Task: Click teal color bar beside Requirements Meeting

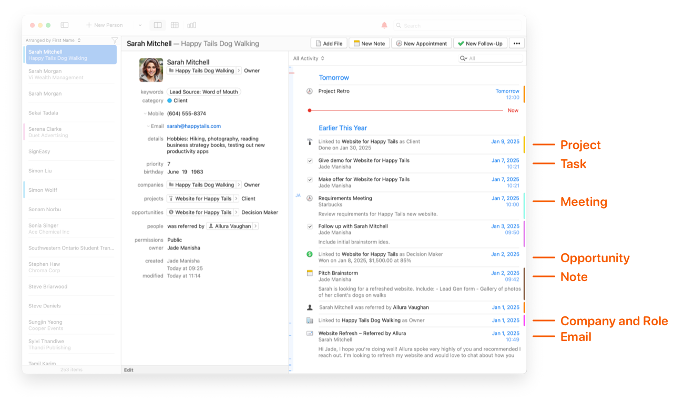Action: tap(524, 206)
